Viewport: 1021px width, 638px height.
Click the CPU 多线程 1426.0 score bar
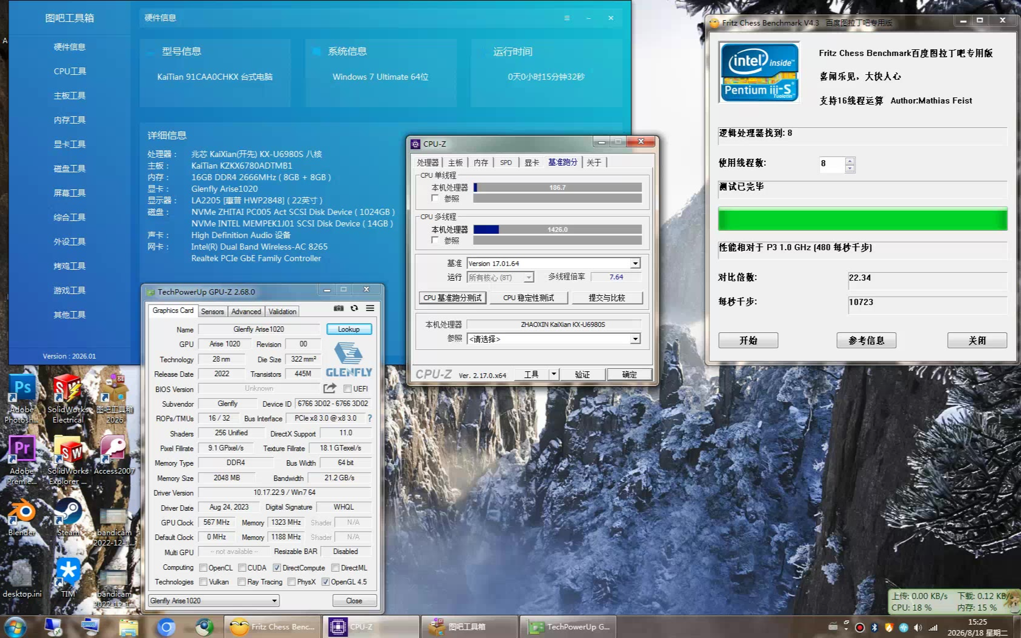(x=557, y=230)
